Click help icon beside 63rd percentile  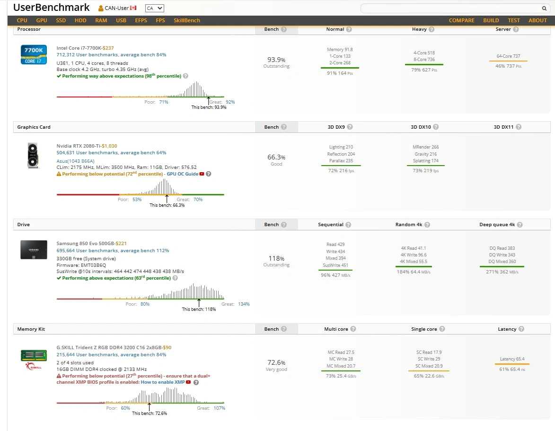tap(175, 278)
